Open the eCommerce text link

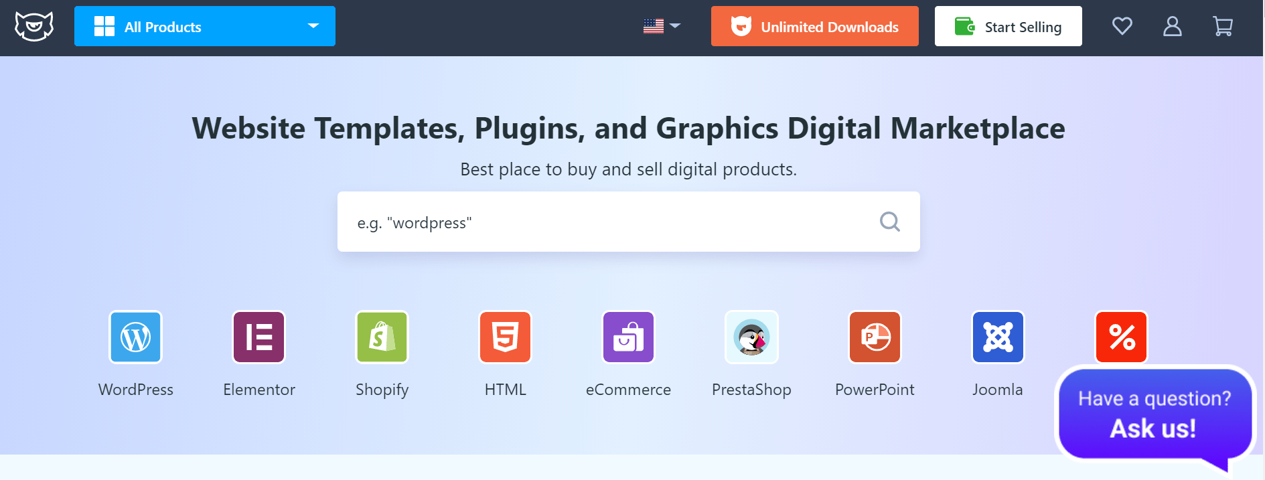(628, 390)
